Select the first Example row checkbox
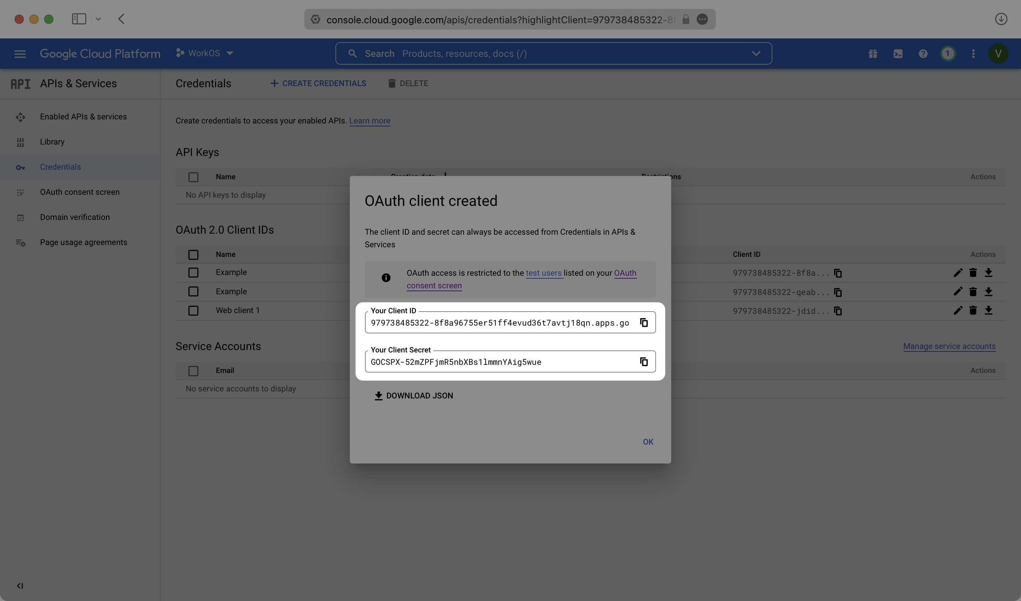Image resolution: width=1021 pixels, height=601 pixels. [x=193, y=272]
